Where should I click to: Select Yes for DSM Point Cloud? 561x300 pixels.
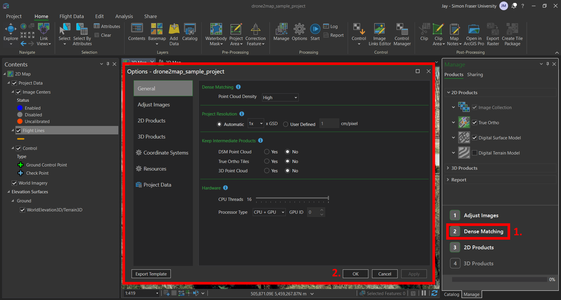pyautogui.click(x=267, y=152)
